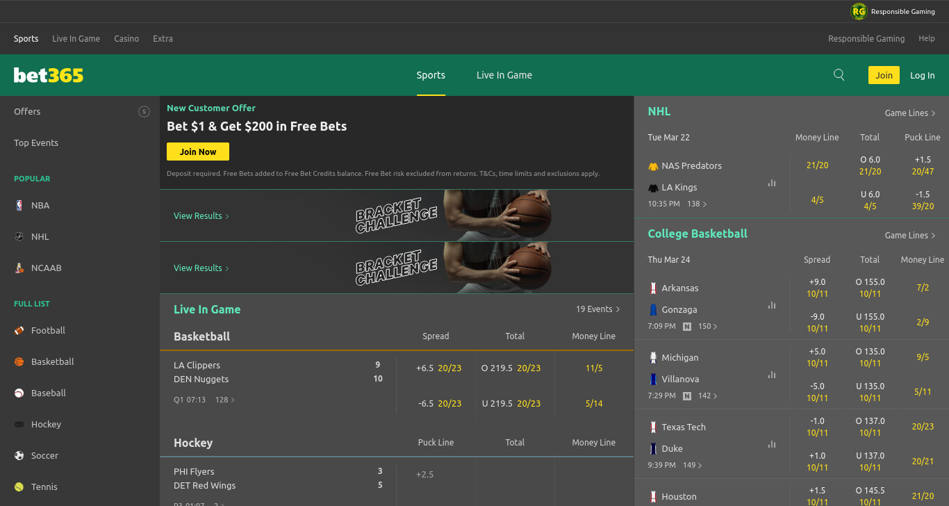This screenshot has width=949, height=506.
Task: Click the Duke jersey icon
Action: (653, 448)
